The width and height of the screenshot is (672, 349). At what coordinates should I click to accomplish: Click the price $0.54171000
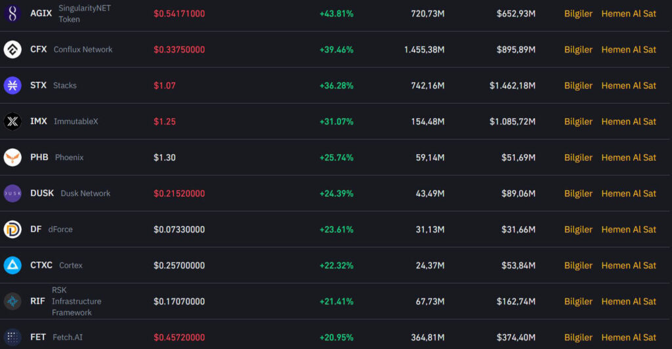click(179, 14)
